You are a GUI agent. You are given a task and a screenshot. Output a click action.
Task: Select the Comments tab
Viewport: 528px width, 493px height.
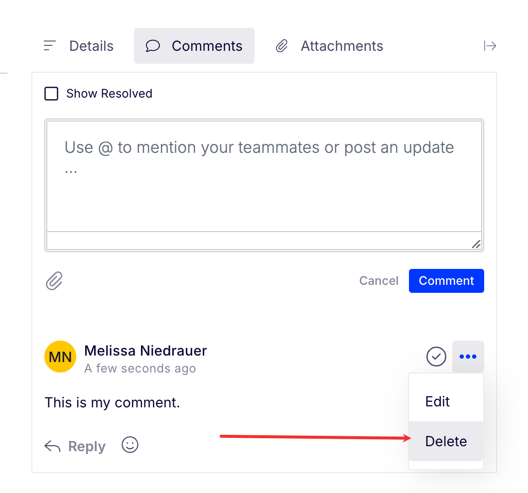tap(194, 46)
